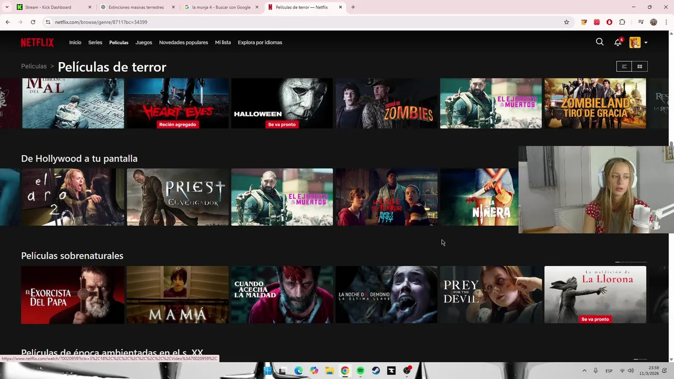Viewport: 674px width, 379px height.
Task: Click the yellow notes extension icon
Action: (x=584, y=22)
